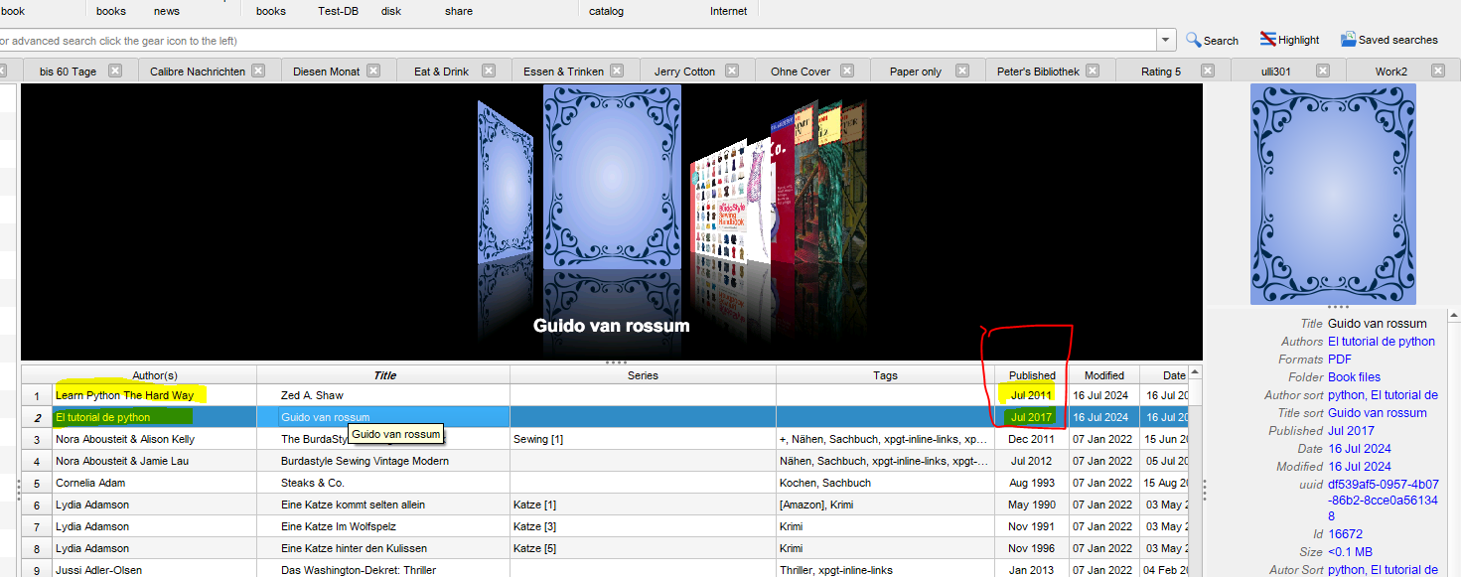The width and height of the screenshot is (1461, 577).
Task: Close the 'ulli301' tab
Action: click(x=1323, y=71)
